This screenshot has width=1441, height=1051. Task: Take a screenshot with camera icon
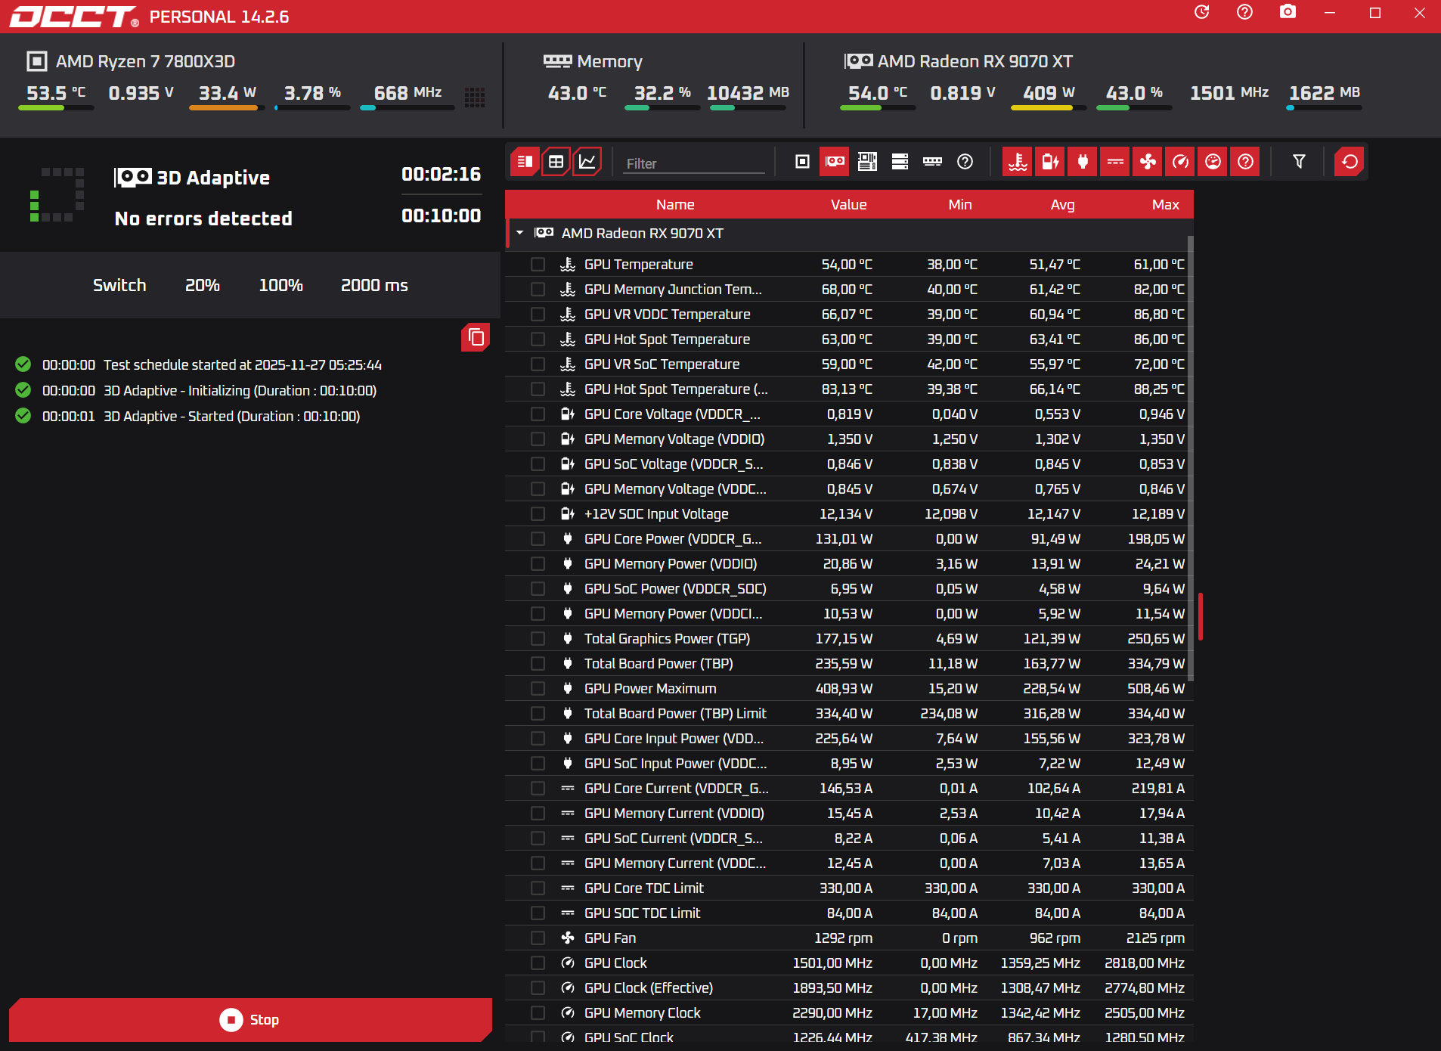(1288, 13)
